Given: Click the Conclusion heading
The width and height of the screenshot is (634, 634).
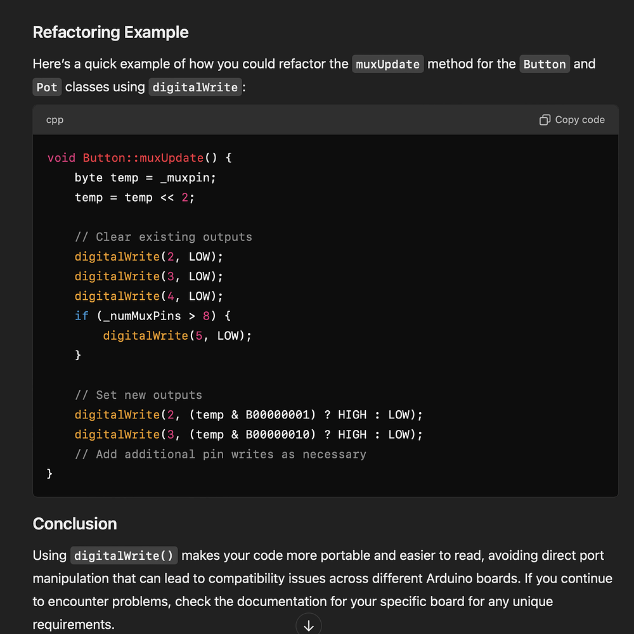Looking at the screenshot, I should (75, 524).
